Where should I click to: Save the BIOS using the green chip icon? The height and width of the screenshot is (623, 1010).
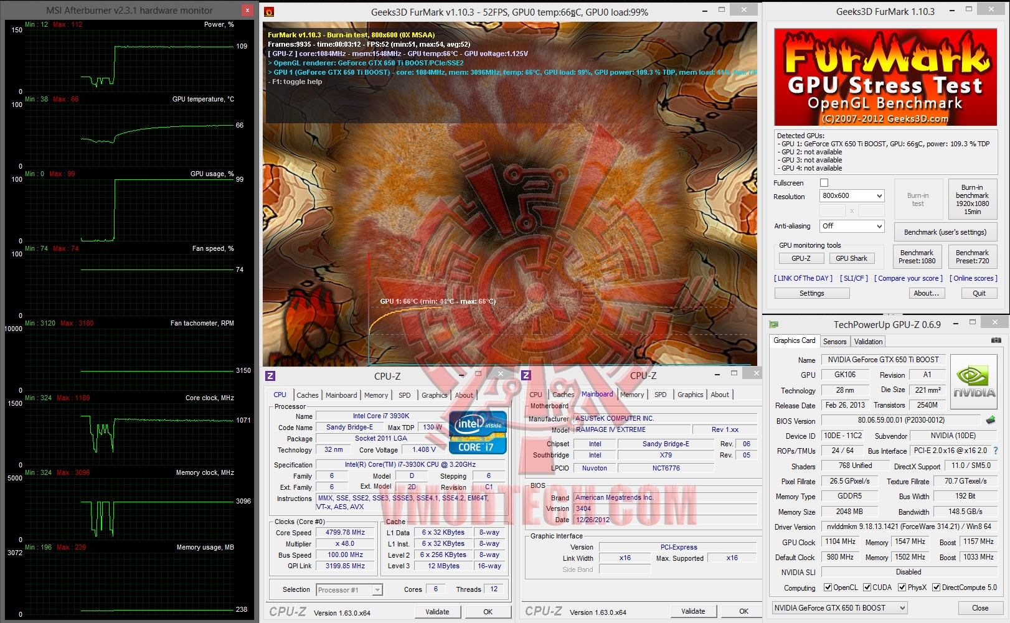tap(991, 420)
